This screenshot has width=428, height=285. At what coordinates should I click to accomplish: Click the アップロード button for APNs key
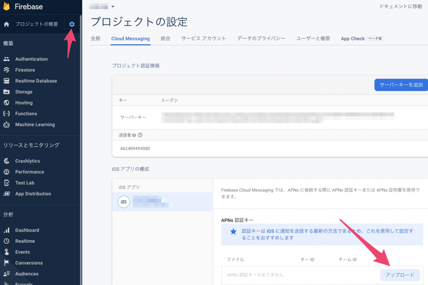[400, 275]
